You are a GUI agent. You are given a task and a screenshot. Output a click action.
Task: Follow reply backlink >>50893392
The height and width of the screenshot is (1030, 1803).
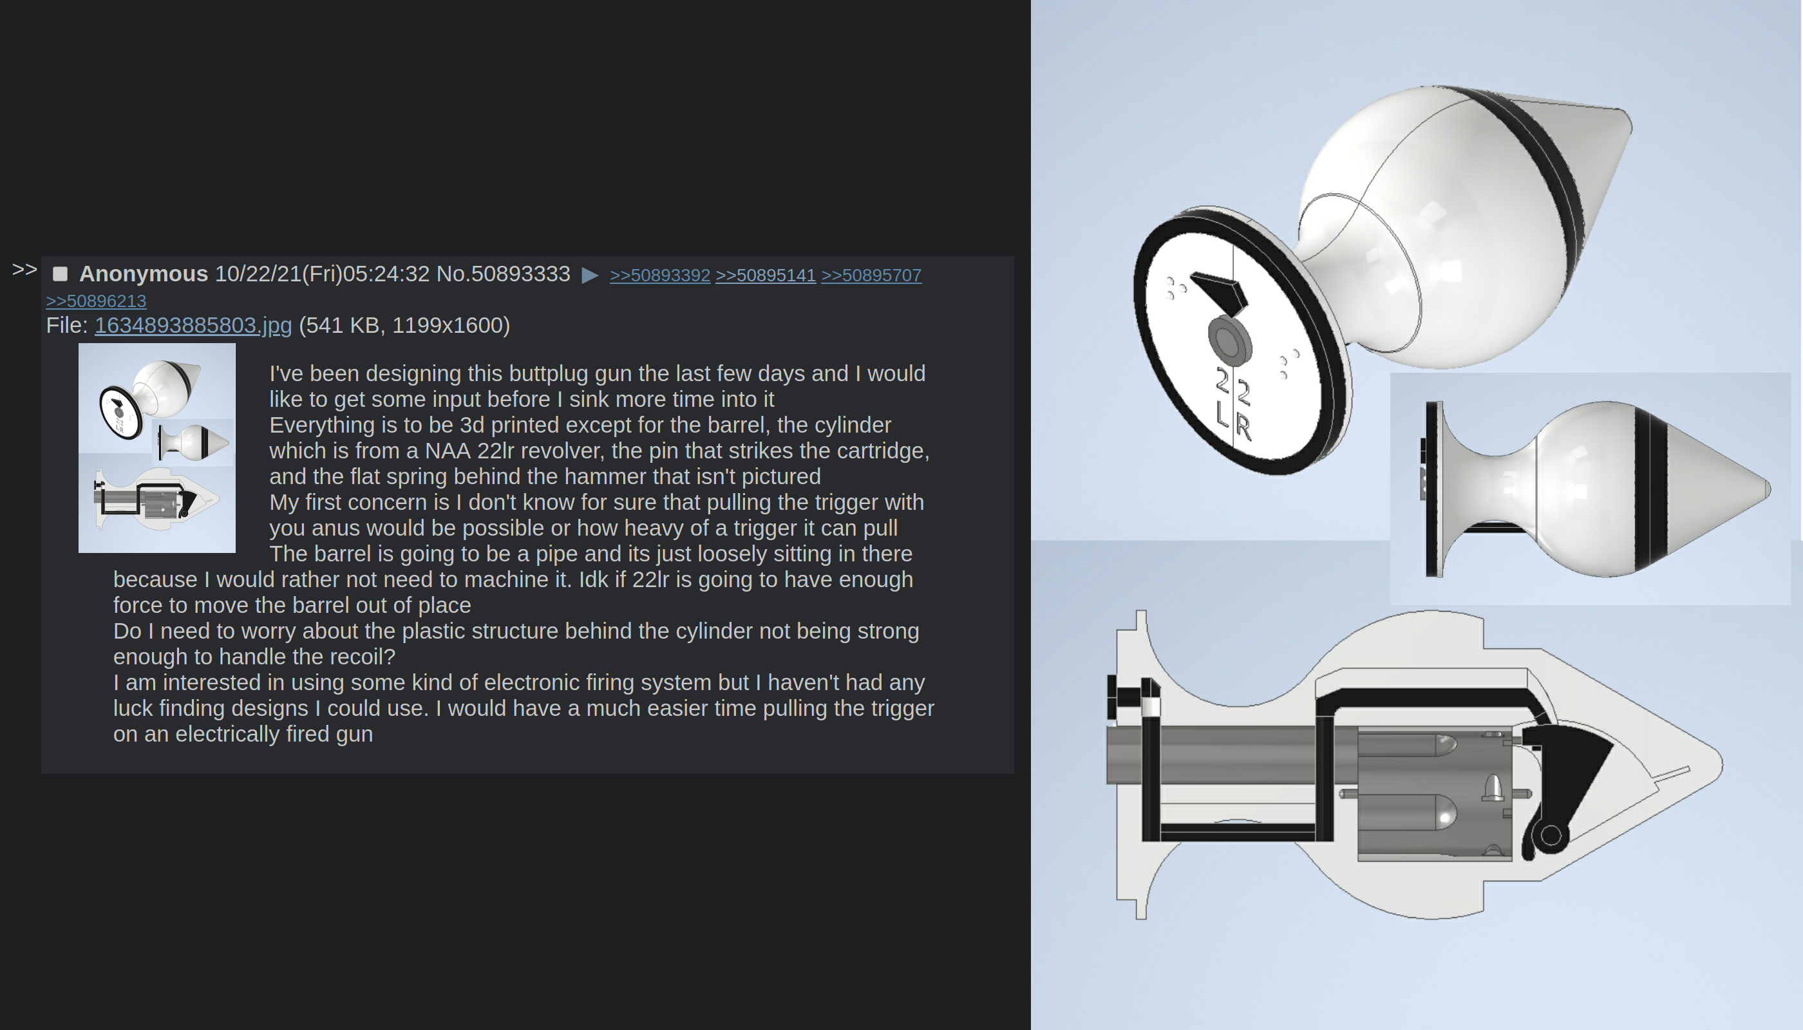click(x=659, y=275)
